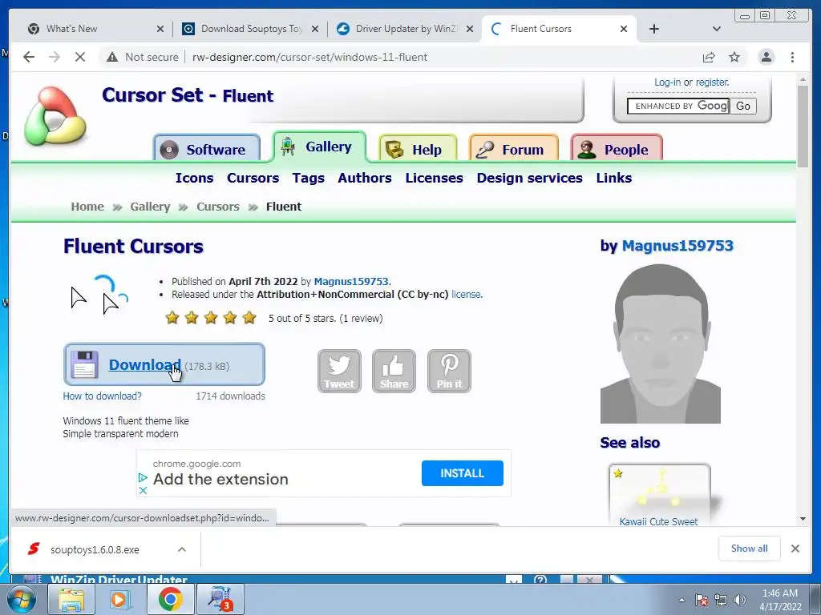Viewport: 821px width, 615px height.
Task: Close the downloads bar
Action: (x=795, y=549)
